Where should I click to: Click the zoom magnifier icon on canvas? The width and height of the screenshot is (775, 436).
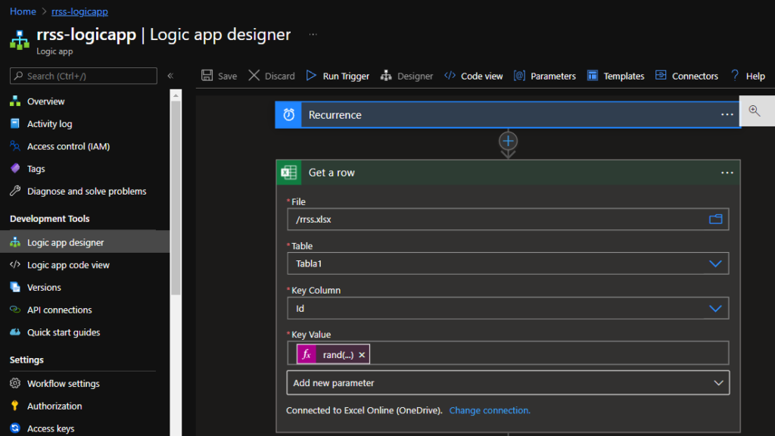(755, 111)
